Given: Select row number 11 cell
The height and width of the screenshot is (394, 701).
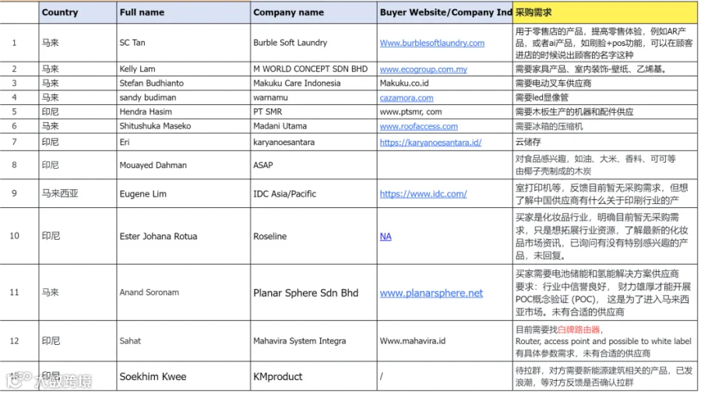Looking at the screenshot, I should (19, 292).
